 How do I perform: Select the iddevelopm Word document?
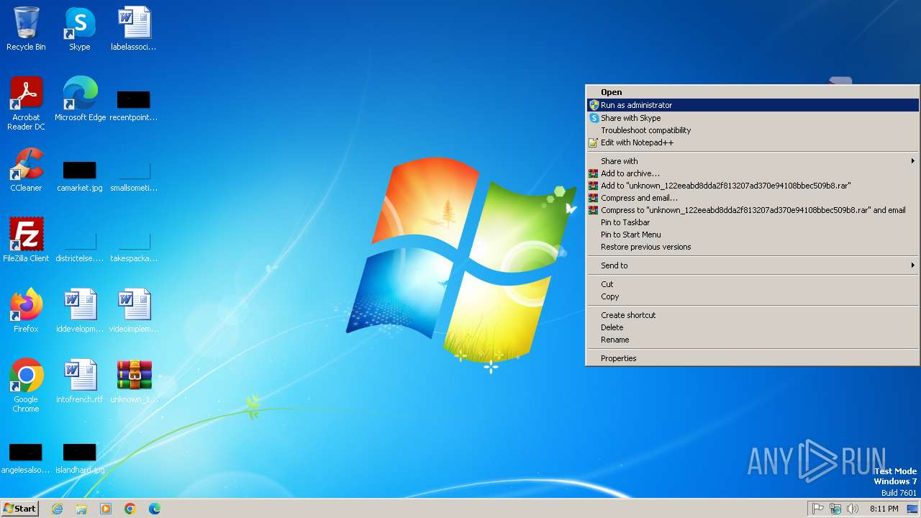80,311
